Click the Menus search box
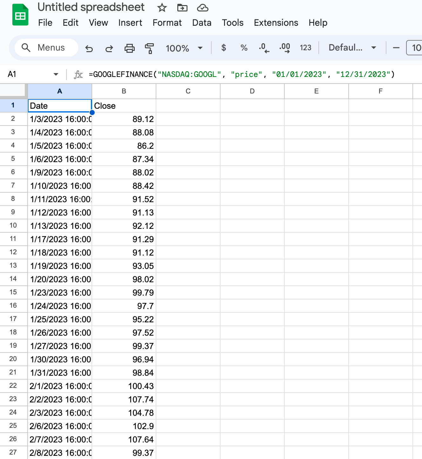Image resolution: width=422 pixels, height=459 pixels. 46,48
